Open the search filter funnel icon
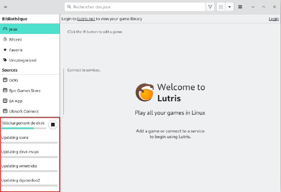The width and height of the screenshot is (281, 192). click(x=210, y=7)
